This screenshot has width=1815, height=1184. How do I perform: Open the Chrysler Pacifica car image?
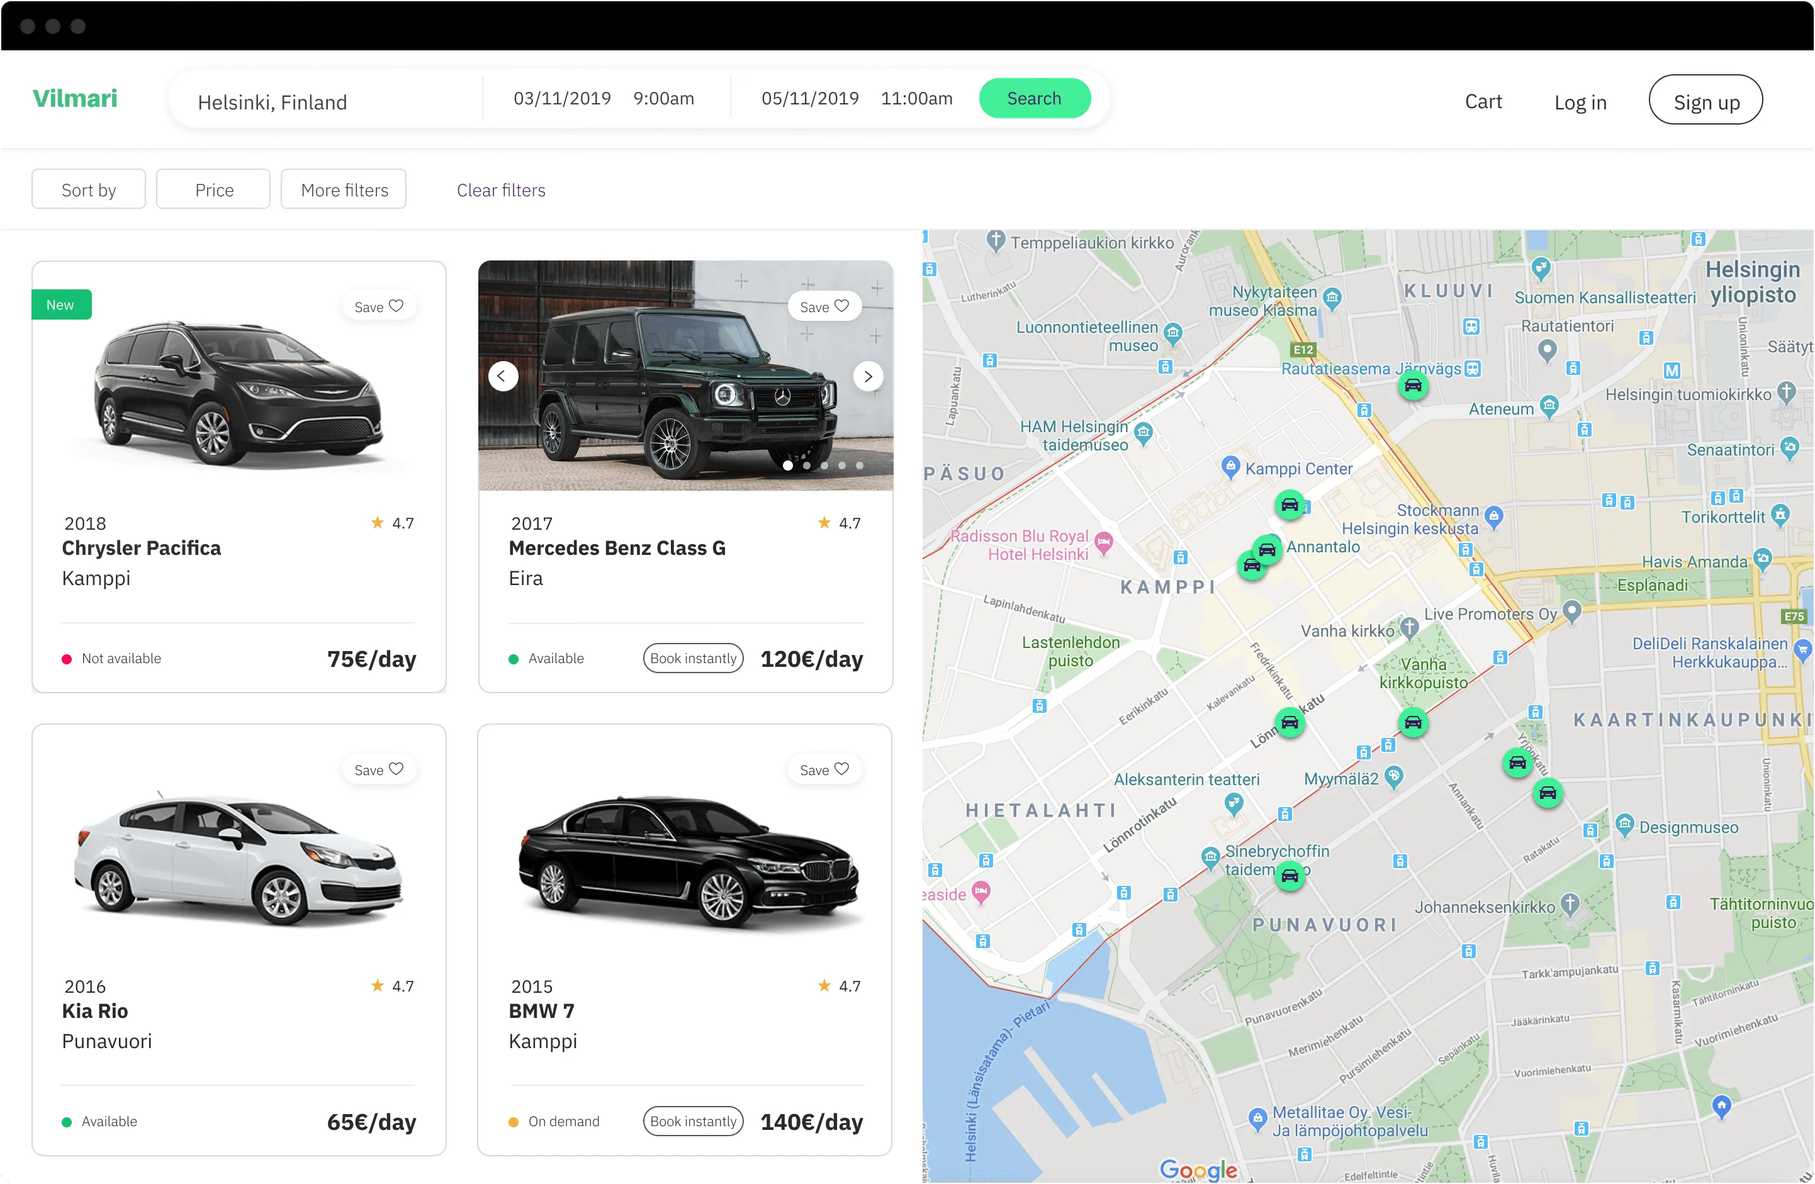[239, 395]
